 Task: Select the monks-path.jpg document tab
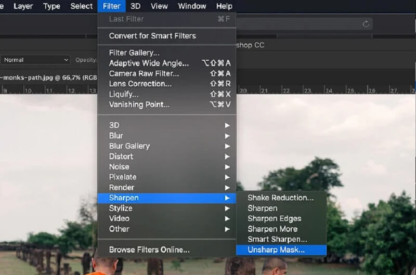(x=47, y=77)
